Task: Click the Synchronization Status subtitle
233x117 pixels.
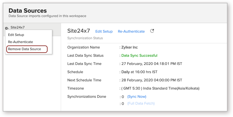Action: tap(85, 38)
